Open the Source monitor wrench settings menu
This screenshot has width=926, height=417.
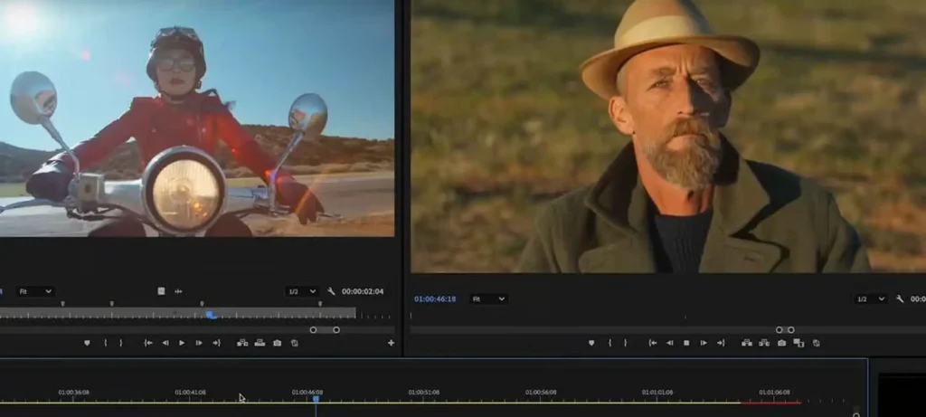(331, 291)
